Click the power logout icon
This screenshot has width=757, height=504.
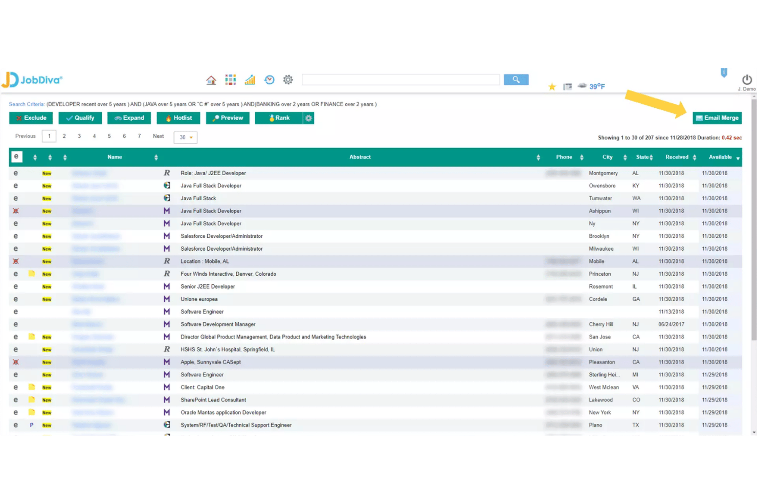[x=747, y=80]
